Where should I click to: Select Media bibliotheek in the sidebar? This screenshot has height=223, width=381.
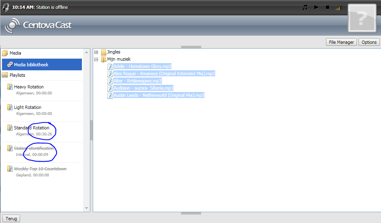point(42,64)
